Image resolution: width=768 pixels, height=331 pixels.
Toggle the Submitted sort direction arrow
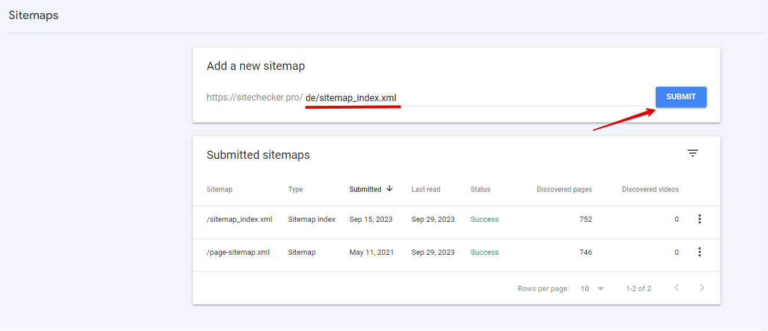(x=389, y=189)
